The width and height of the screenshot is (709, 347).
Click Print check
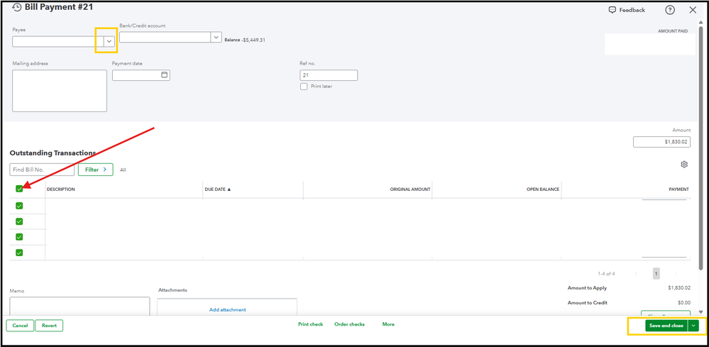click(x=311, y=324)
